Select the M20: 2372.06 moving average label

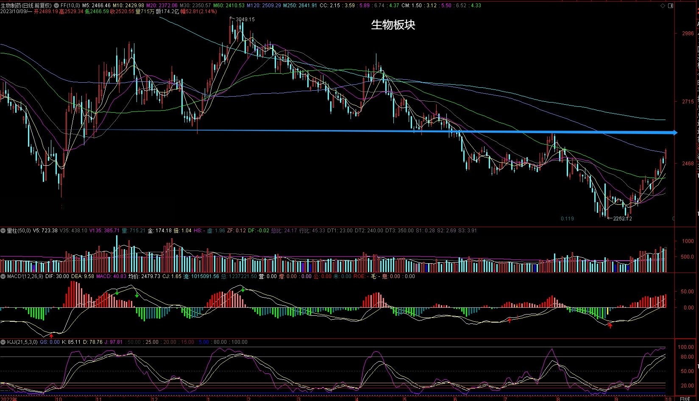pyautogui.click(x=162, y=6)
